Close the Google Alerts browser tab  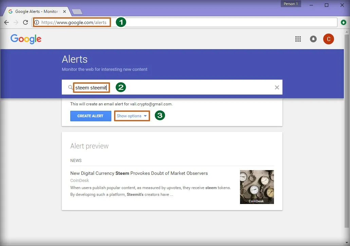(64, 12)
